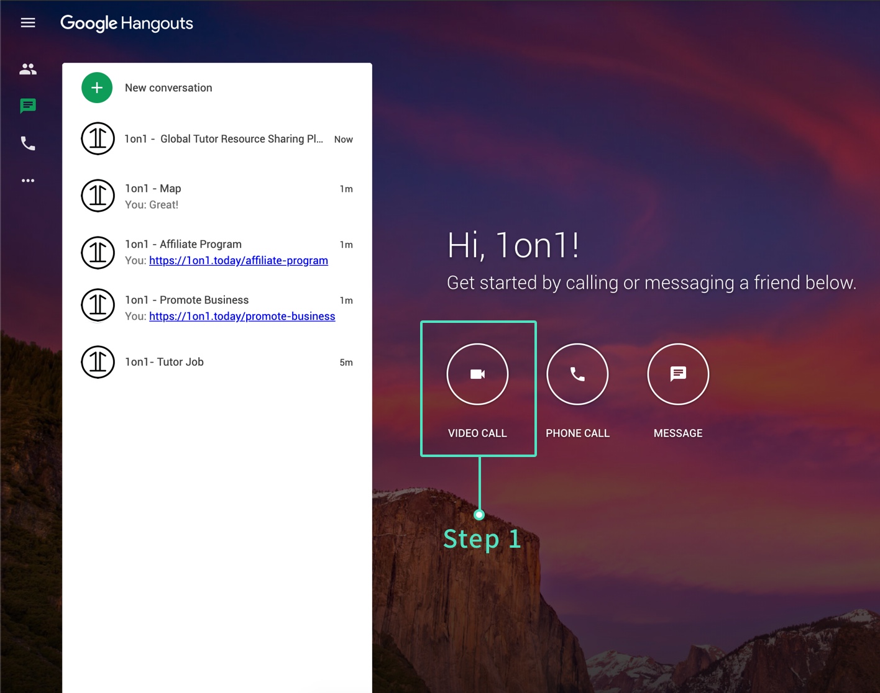
Task: Select the Conversations chat icon in sidebar
Action: tap(28, 106)
